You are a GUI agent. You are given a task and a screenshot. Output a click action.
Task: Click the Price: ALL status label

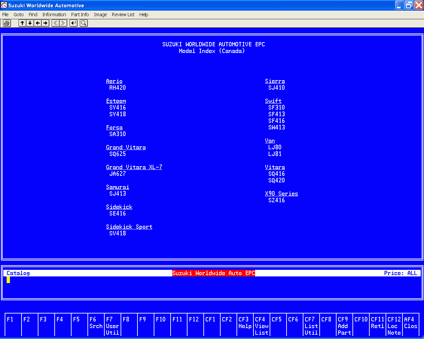401,273
